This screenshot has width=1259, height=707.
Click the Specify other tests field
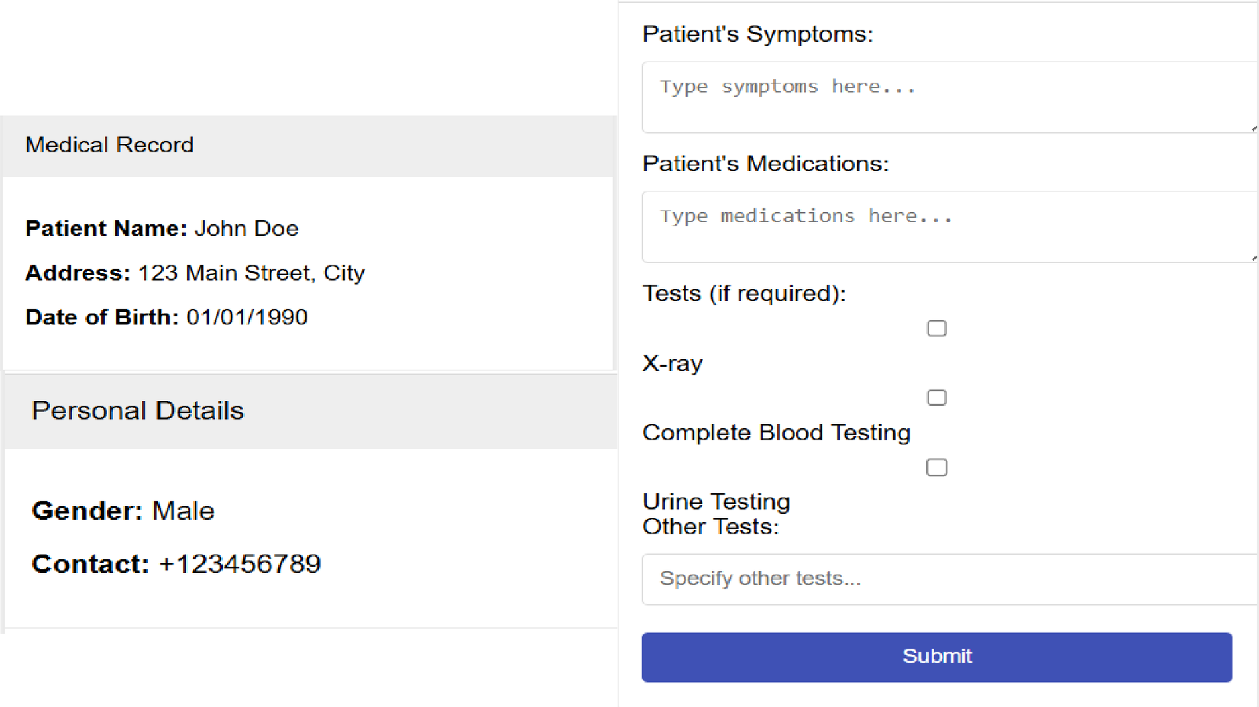click(x=948, y=579)
